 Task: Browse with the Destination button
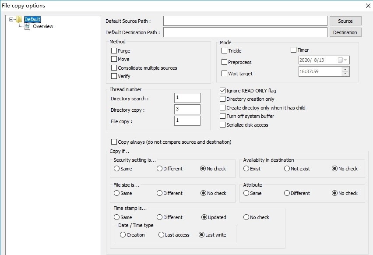tap(345, 32)
